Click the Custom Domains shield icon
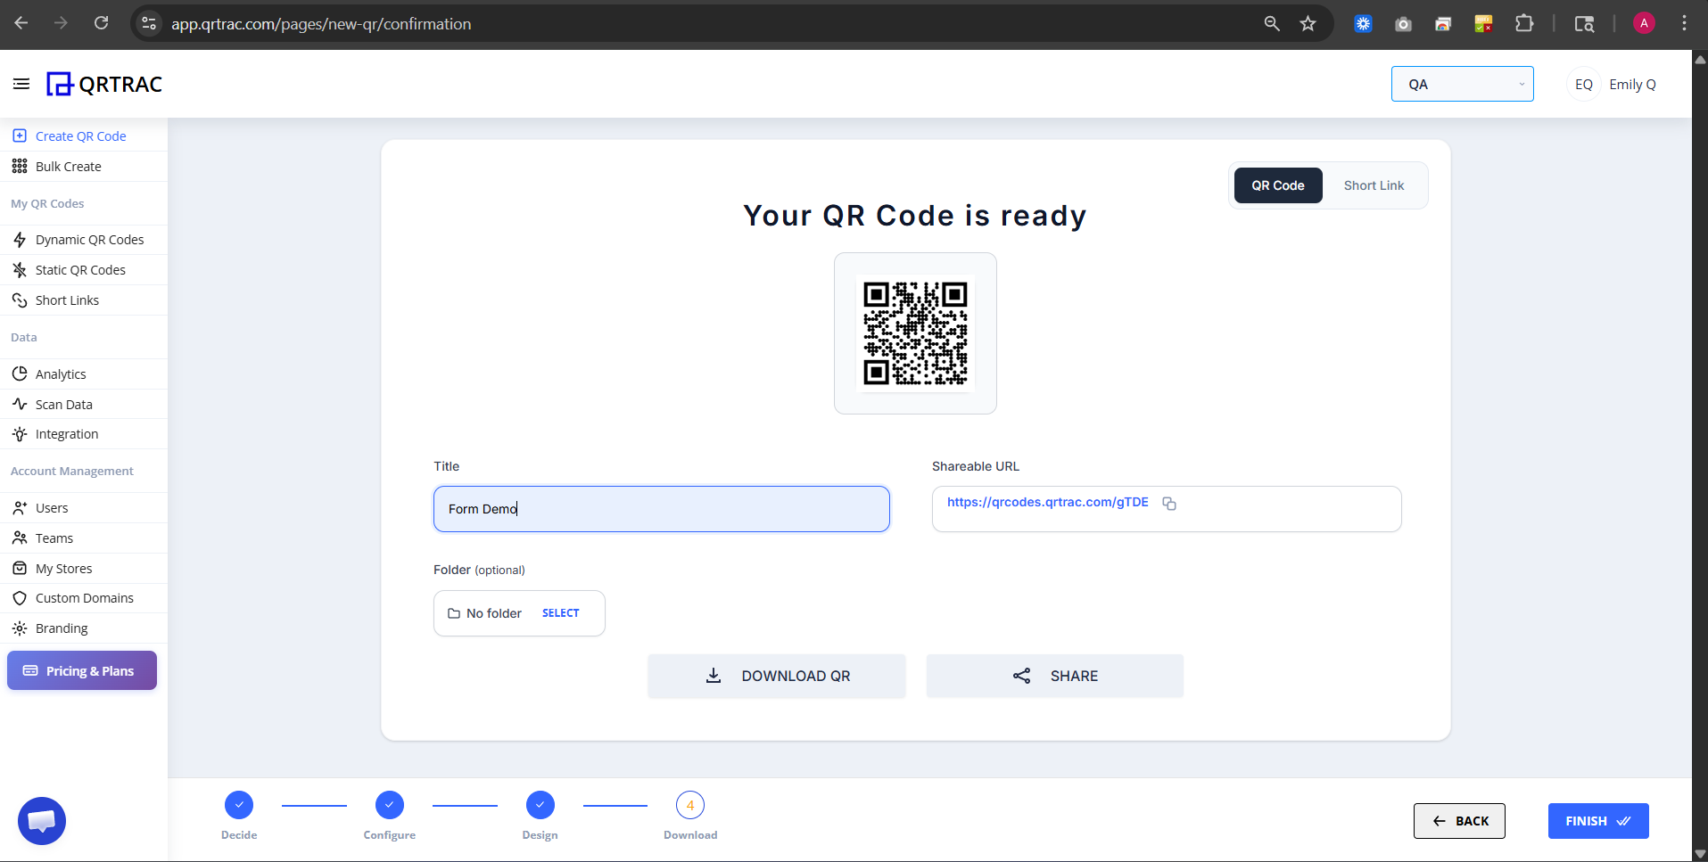Viewport: 1708px width, 862px height. pos(20,598)
